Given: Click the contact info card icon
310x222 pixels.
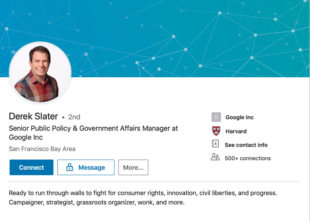Looking at the screenshot, I should click(x=216, y=145).
